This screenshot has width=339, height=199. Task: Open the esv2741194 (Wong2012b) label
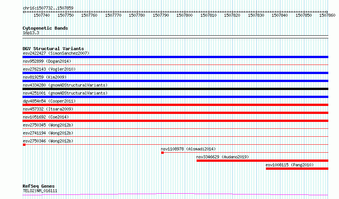pos(48,133)
